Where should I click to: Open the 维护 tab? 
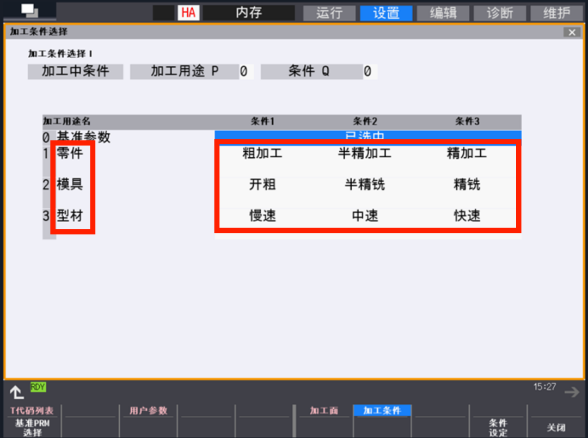pos(557,13)
